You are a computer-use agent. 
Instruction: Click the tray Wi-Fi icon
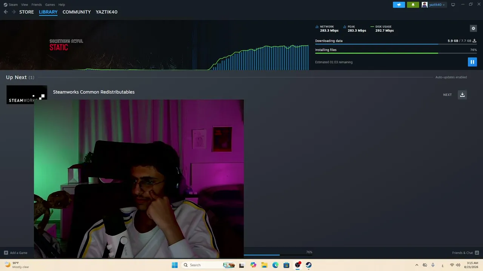tap(452, 265)
